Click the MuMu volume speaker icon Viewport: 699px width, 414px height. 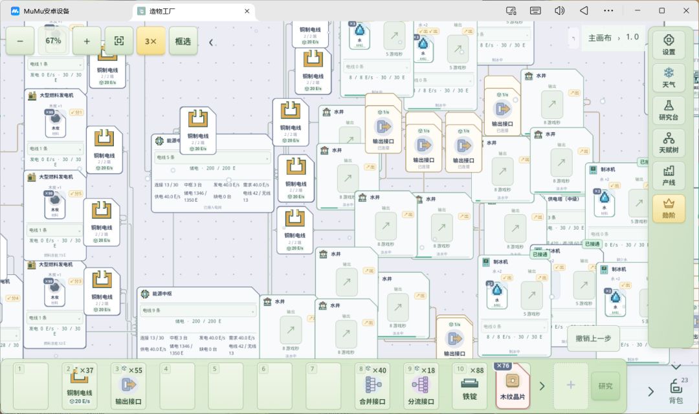pyautogui.click(x=559, y=11)
